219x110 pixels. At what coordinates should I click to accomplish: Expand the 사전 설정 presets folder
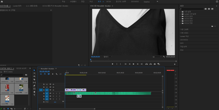pos(180,12)
